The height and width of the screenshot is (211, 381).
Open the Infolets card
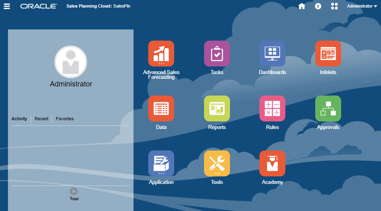pyautogui.click(x=328, y=53)
